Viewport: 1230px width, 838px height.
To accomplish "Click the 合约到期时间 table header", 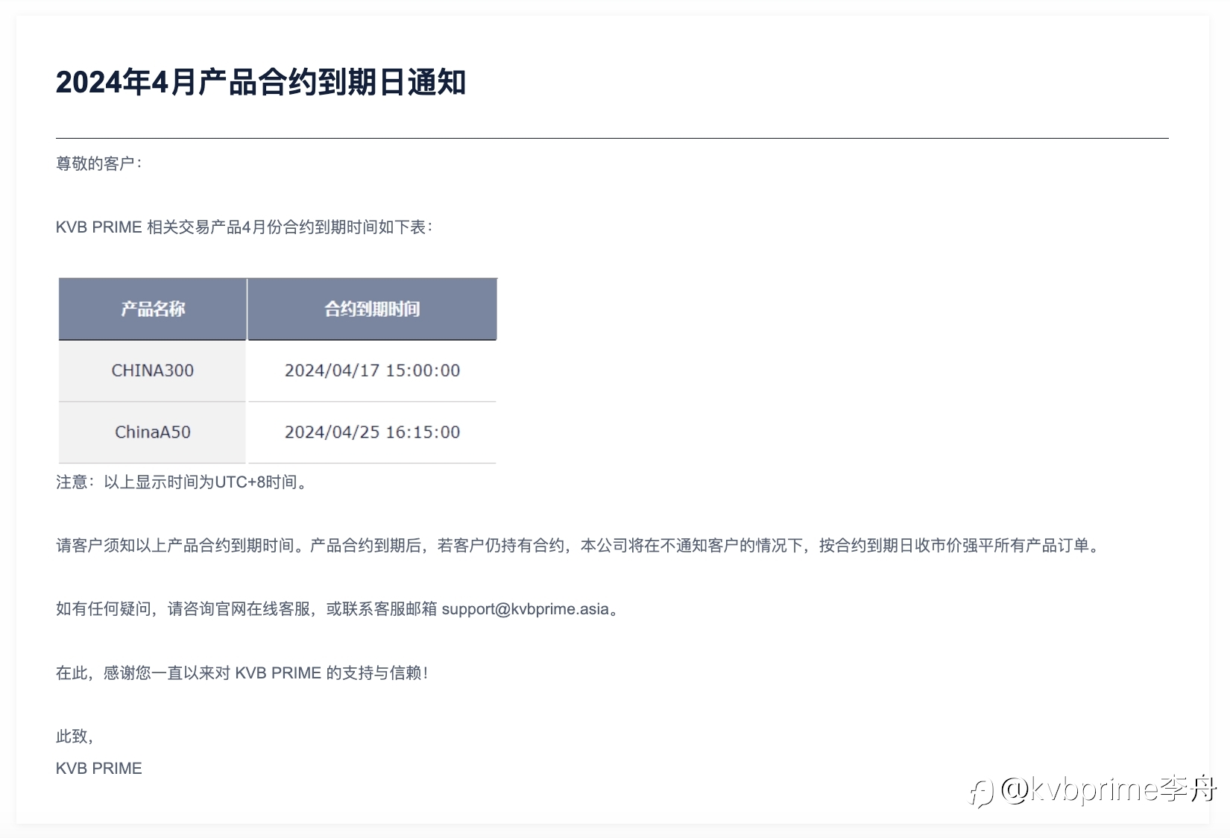I will point(372,309).
